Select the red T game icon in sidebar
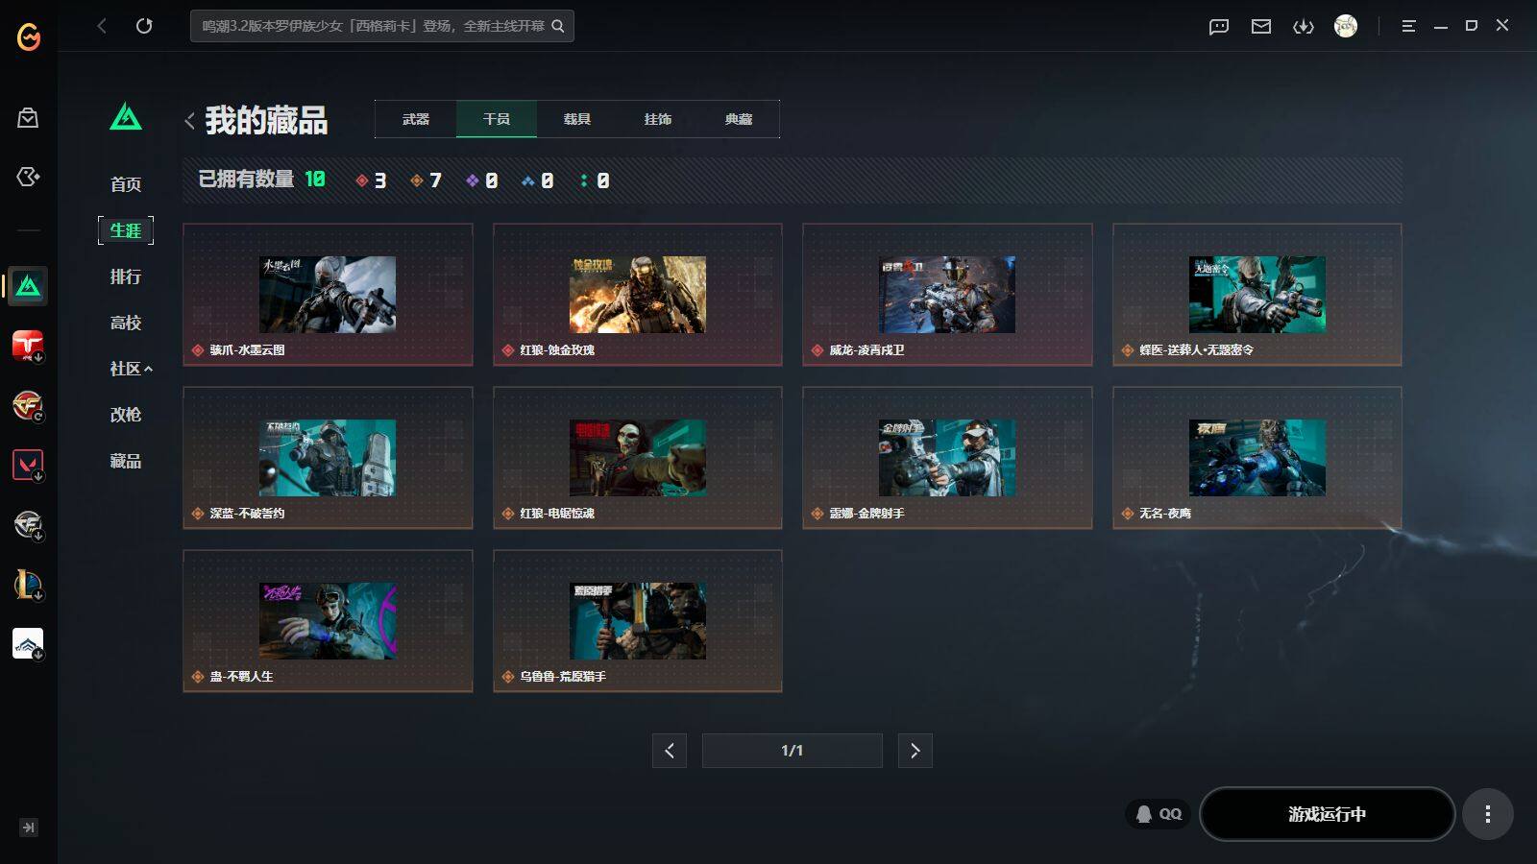Image resolution: width=1537 pixels, height=864 pixels. point(28,346)
